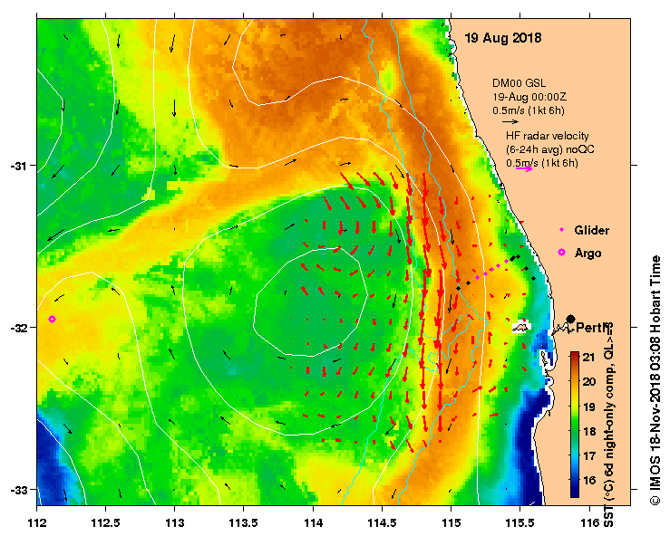
Task: Click the 18 value on the colorbar
Action: click(x=589, y=431)
